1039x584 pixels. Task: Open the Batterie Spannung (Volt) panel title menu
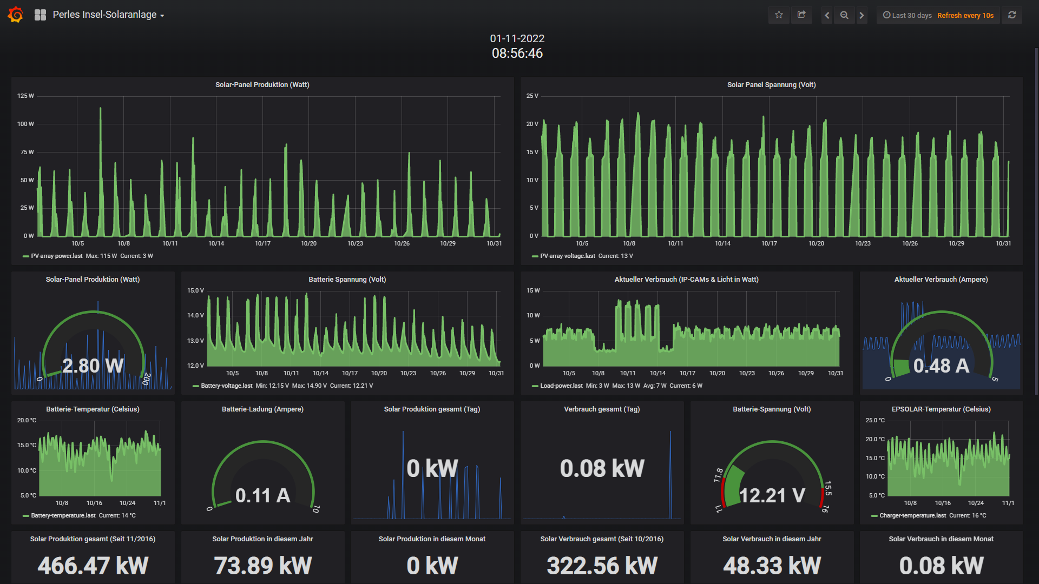coord(347,280)
